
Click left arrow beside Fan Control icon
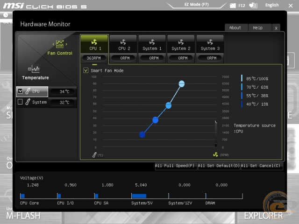coord(53,44)
